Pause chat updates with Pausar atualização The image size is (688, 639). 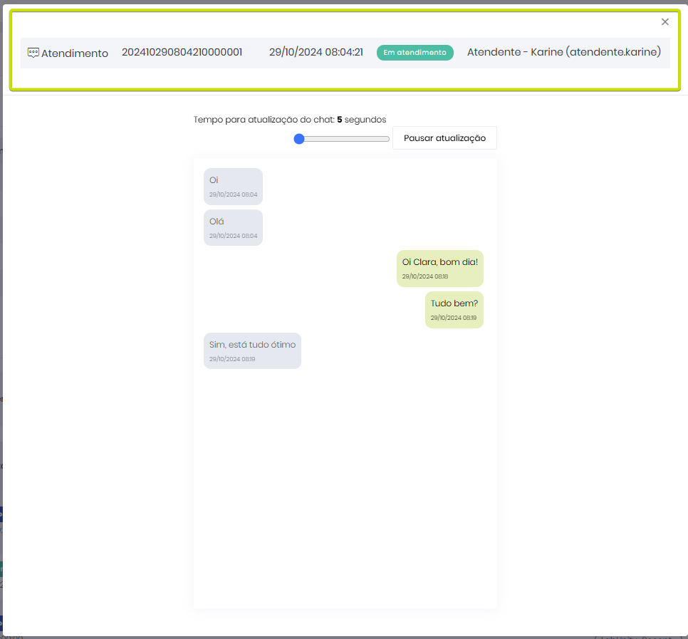[444, 138]
